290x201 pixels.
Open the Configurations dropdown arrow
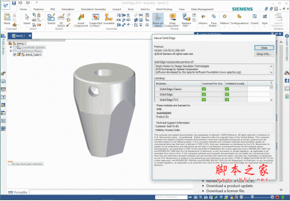pyautogui.click(x=239, y=27)
